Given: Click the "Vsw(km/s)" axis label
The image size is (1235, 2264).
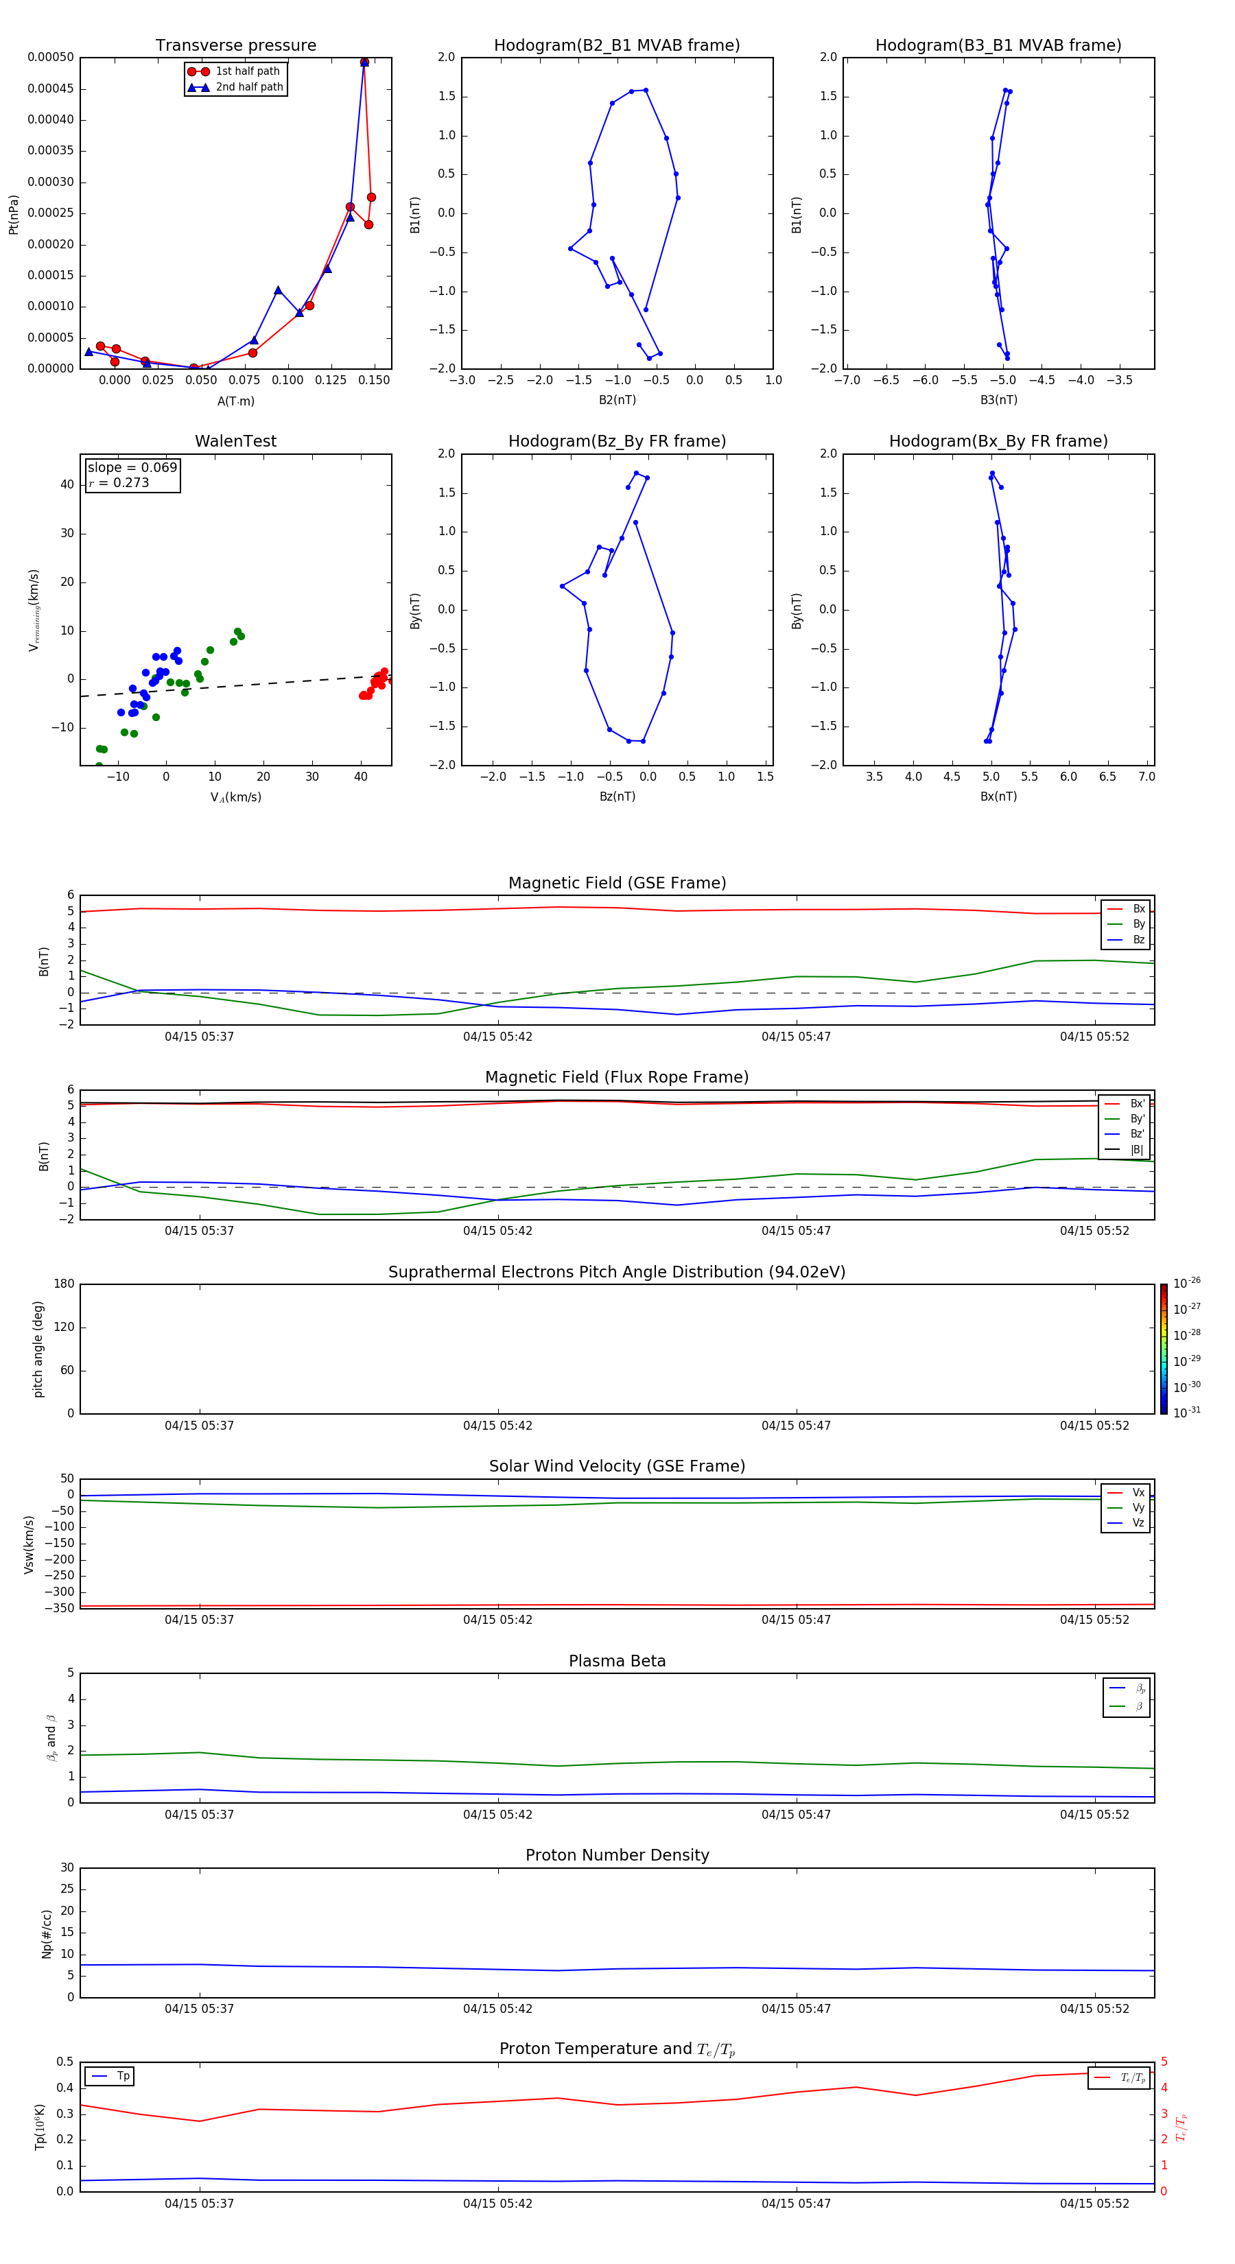Looking at the screenshot, I should pos(28,1544).
